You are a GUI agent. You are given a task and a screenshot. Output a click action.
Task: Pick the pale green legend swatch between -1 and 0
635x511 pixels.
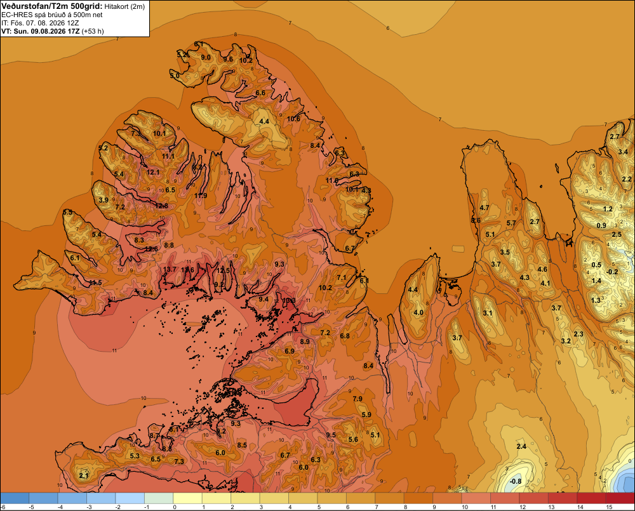[x=159, y=498]
